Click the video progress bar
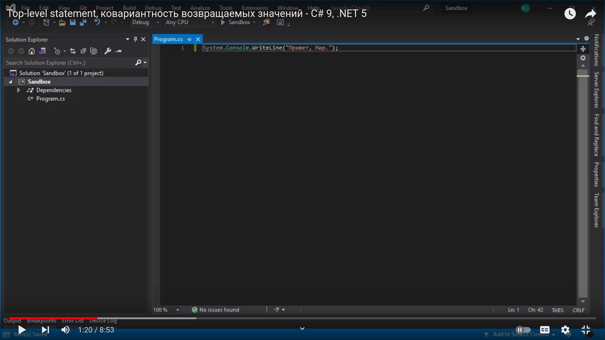 (302, 318)
